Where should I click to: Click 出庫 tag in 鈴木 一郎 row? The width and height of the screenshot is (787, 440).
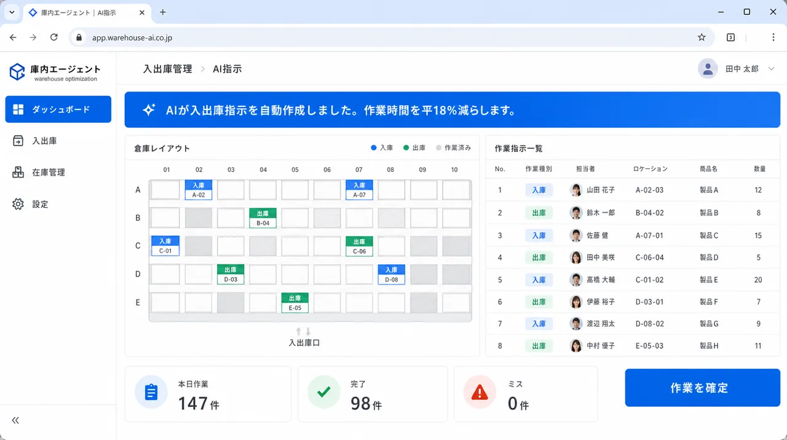(539, 213)
